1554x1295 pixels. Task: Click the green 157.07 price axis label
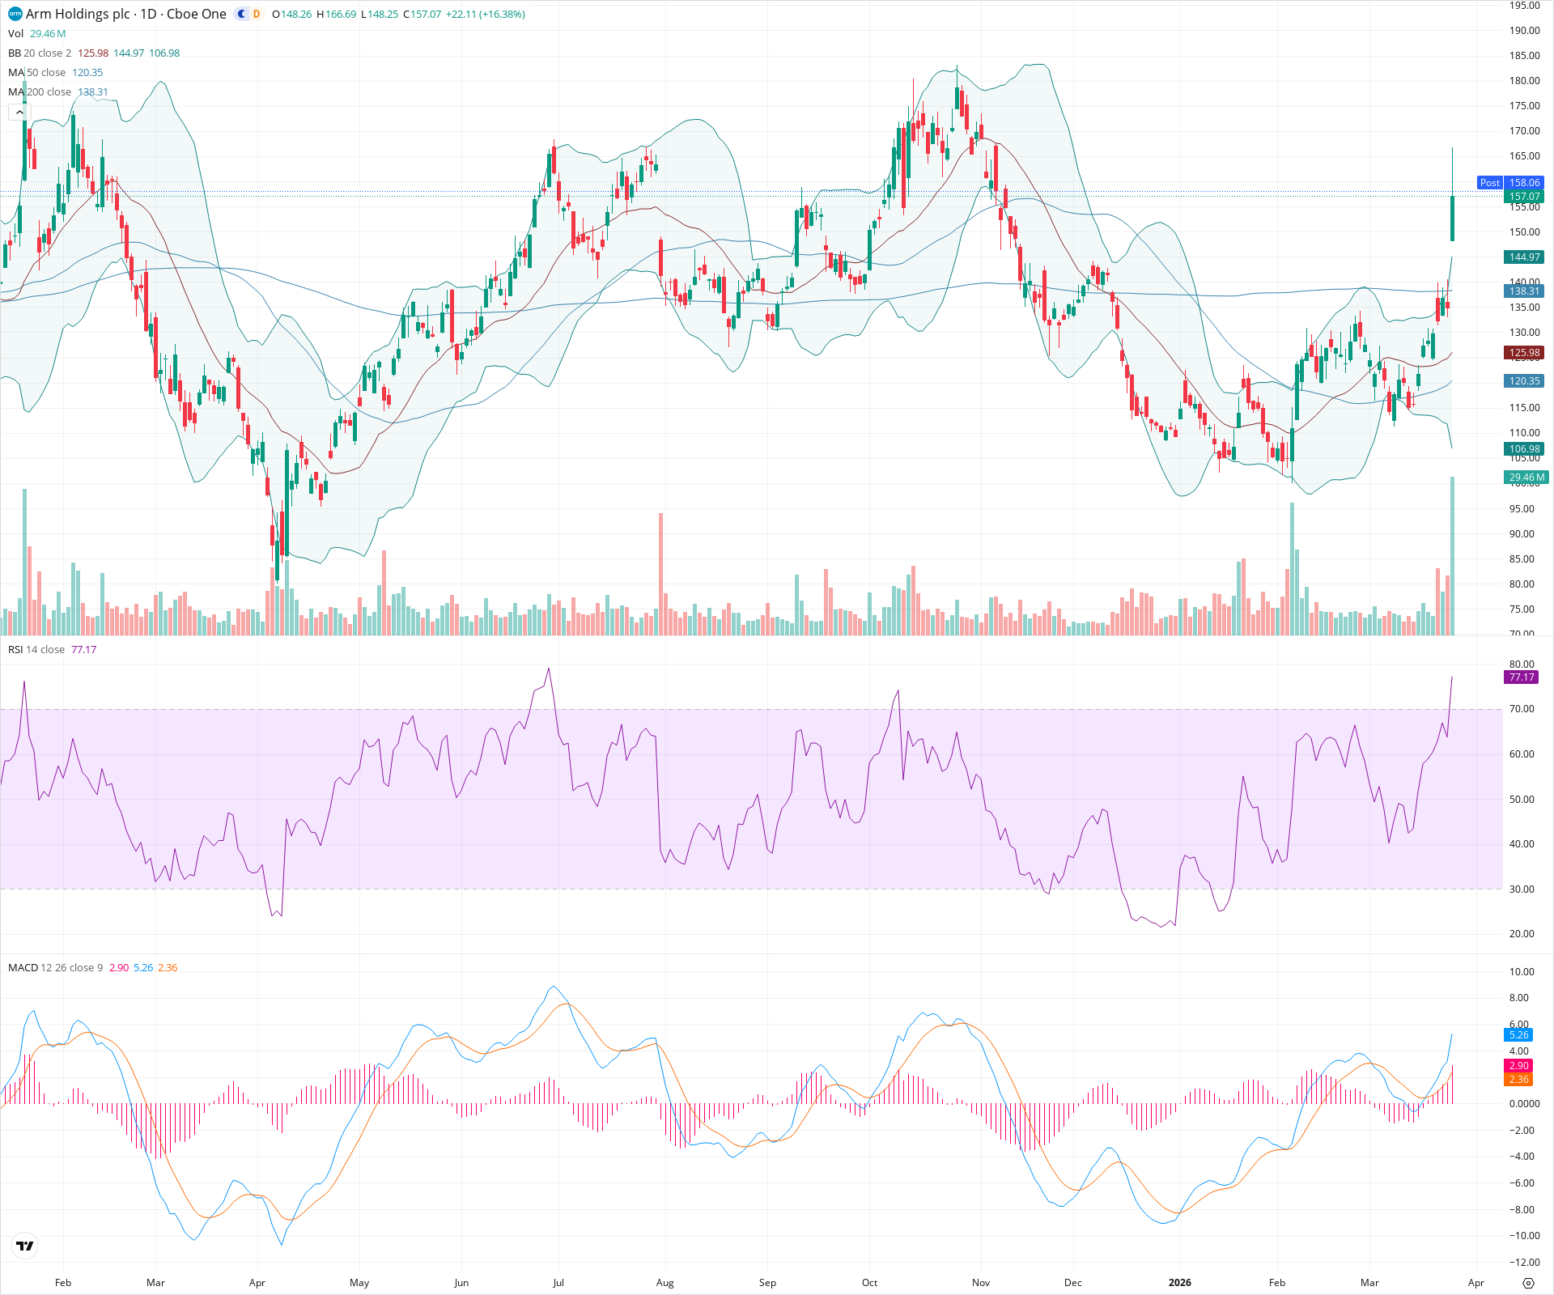tap(1524, 196)
